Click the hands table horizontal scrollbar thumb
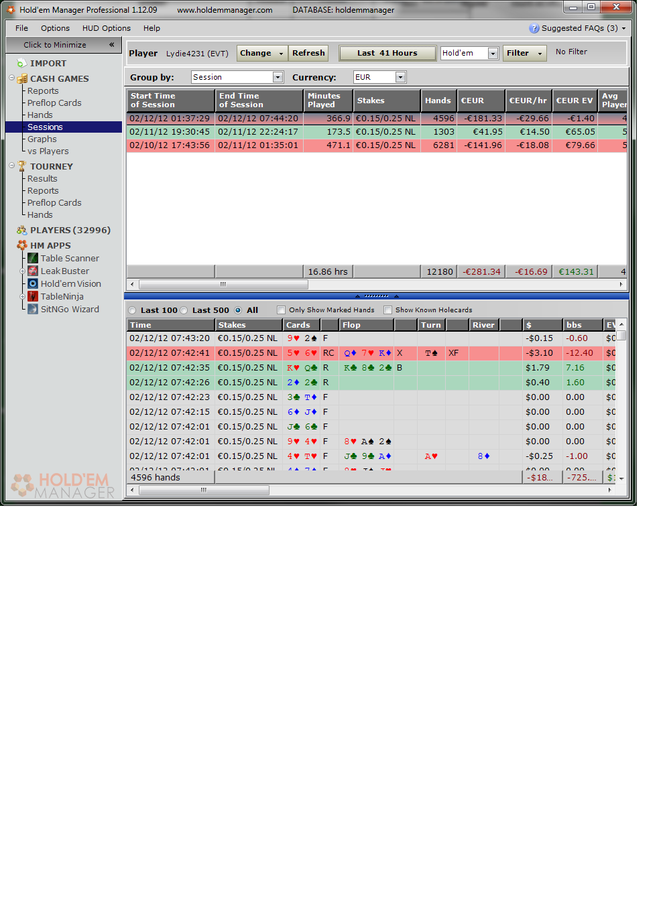Screen dimensions: 665x922 click(204, 490)
